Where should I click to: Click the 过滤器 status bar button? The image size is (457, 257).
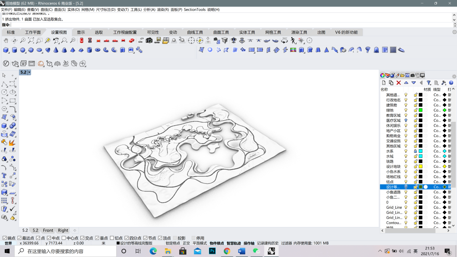tap(287, 243)
